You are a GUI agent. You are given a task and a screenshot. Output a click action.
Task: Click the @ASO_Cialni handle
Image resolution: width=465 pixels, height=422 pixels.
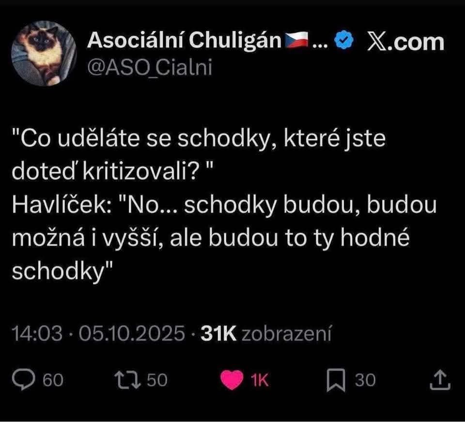(x=150, y=68)
